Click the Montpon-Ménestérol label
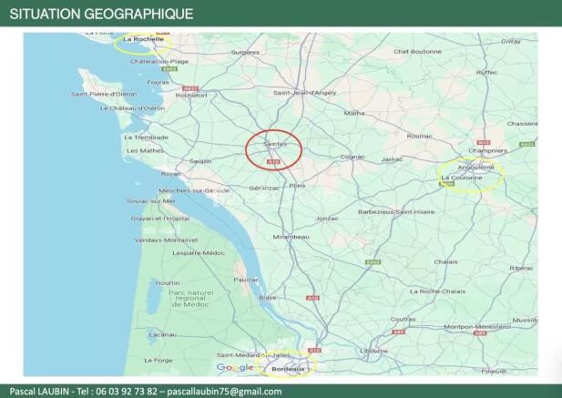The width and height of the screenshot is (562, 398). (477, 327)
